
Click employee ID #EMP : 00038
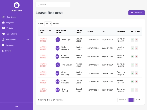point(44,90)
